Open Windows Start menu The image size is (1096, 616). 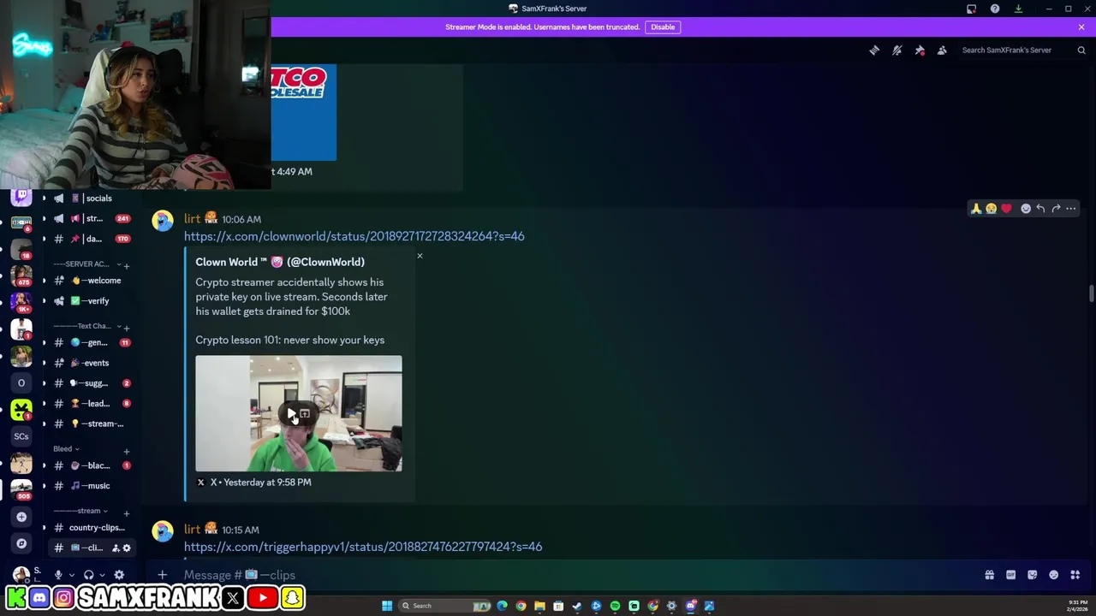[x=387, y=606]
